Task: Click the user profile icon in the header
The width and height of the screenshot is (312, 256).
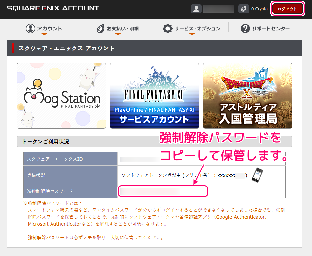Action: (x=196, y=9)
